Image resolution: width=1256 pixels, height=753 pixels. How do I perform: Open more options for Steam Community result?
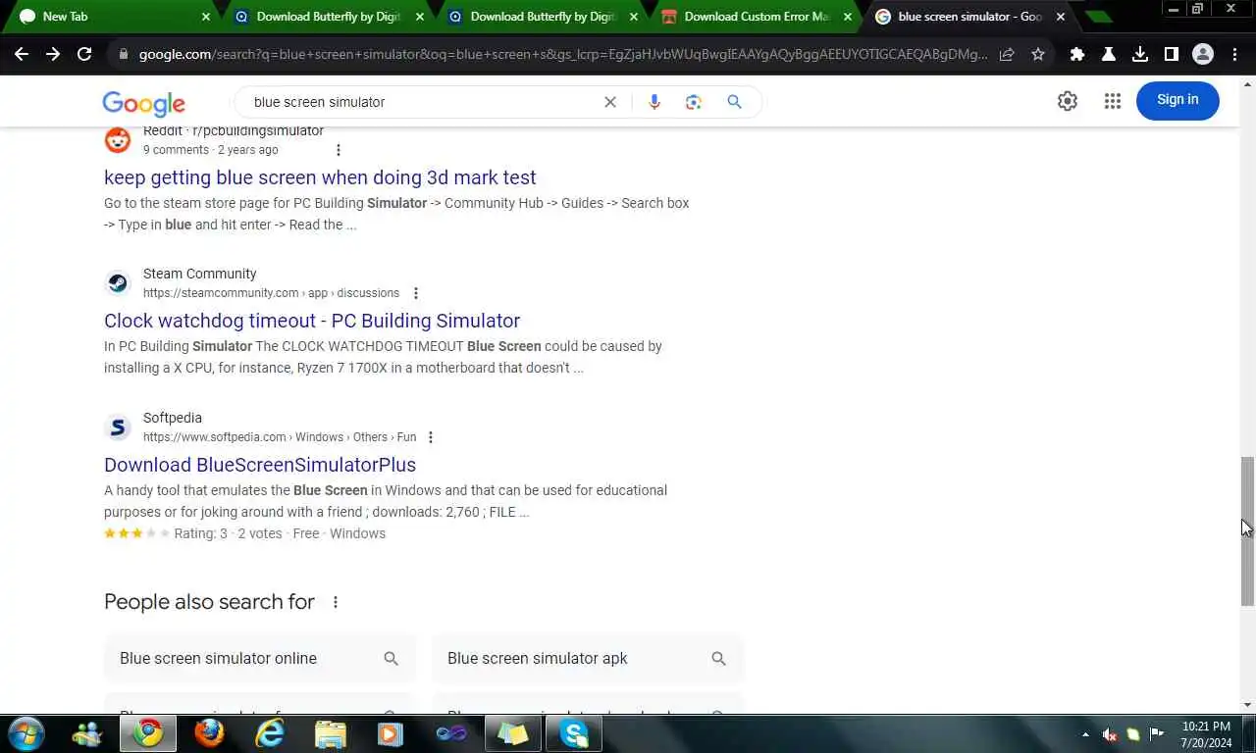point(416,293)
